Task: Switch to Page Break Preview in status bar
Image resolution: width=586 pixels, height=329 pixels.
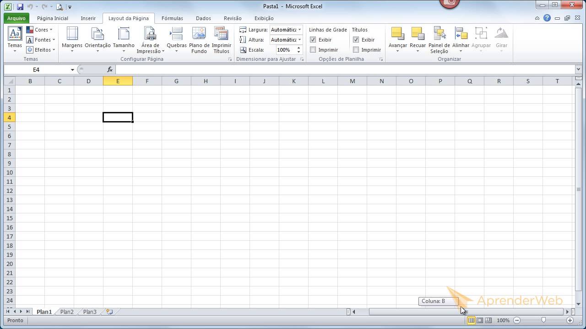Action: tap(488, 320)
